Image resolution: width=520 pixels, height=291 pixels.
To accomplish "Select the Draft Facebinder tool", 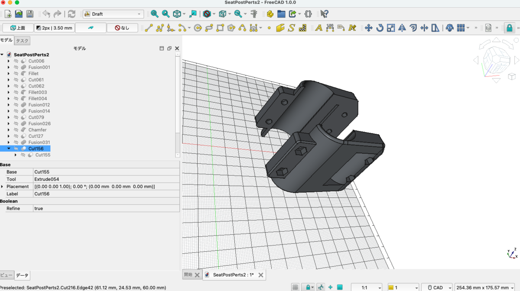I will 280,28.
